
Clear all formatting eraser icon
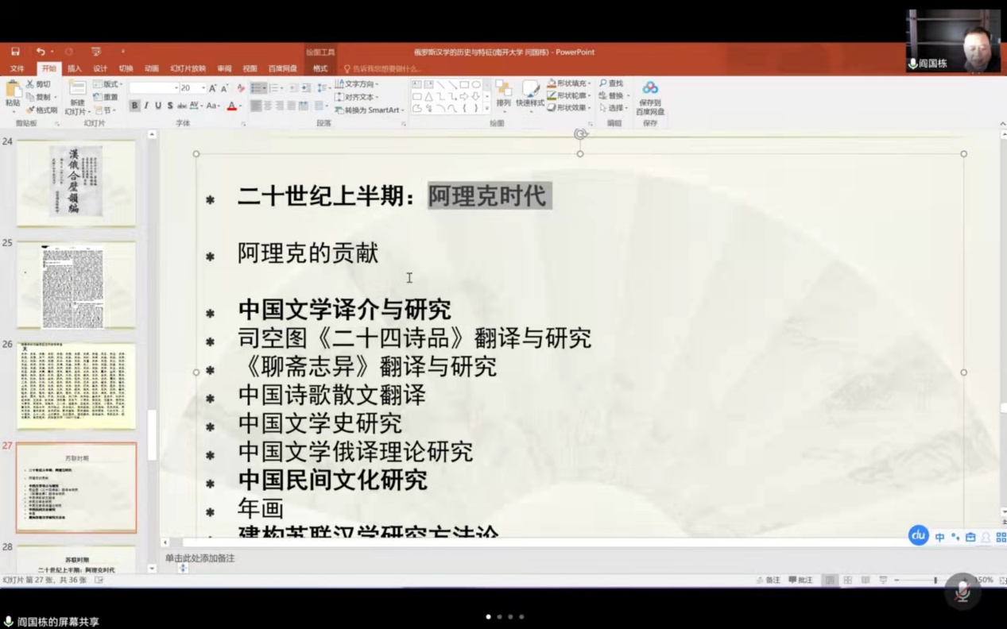point(240,88)
